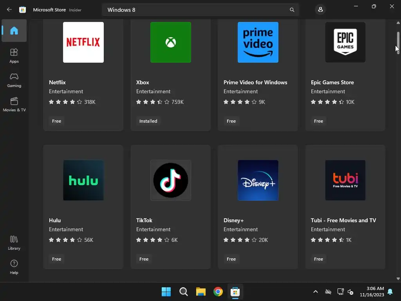This screenshot has height=301, width=401.
Task: Go back using the back arrow
Action: pyautogui.click(x=9, y=10)
